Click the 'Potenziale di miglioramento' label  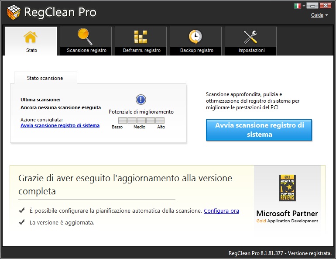(141, 112)
